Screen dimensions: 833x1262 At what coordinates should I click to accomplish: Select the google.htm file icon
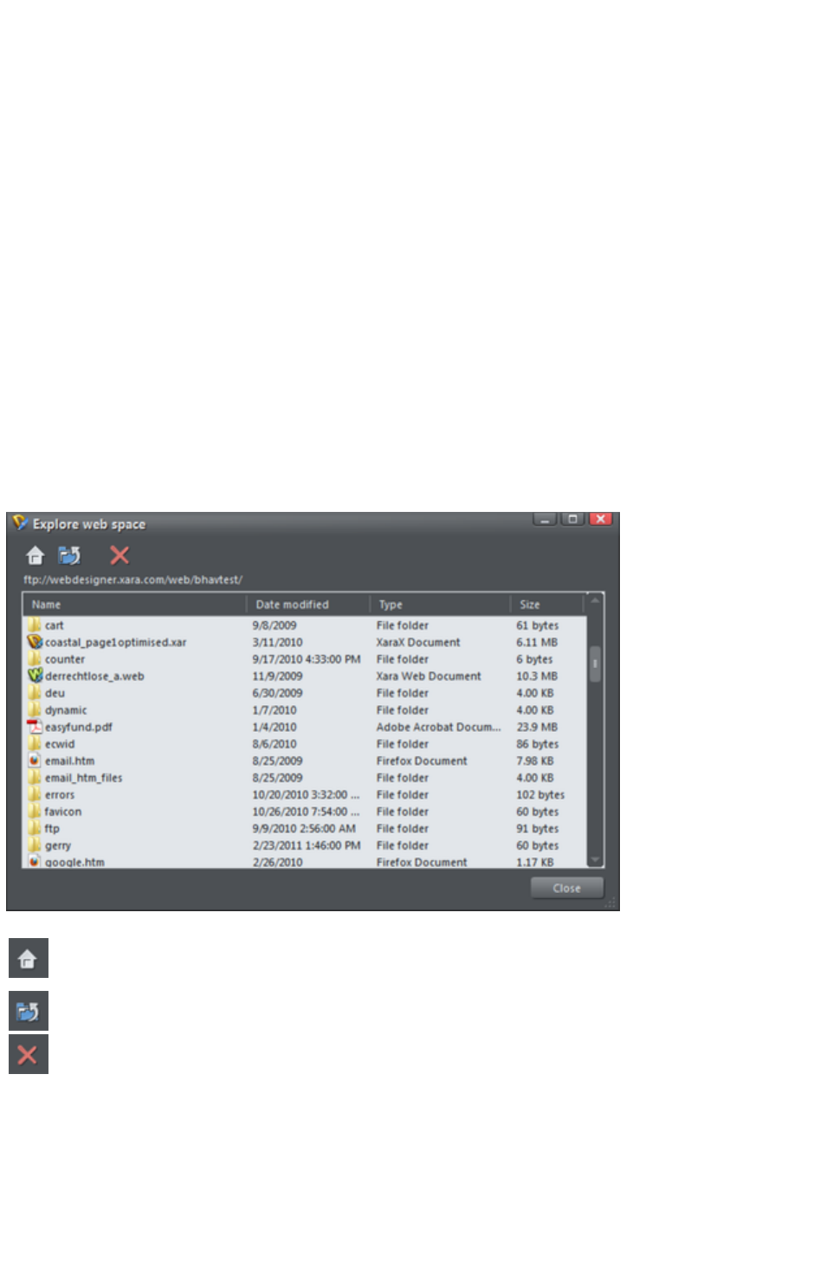pos(35,862)
